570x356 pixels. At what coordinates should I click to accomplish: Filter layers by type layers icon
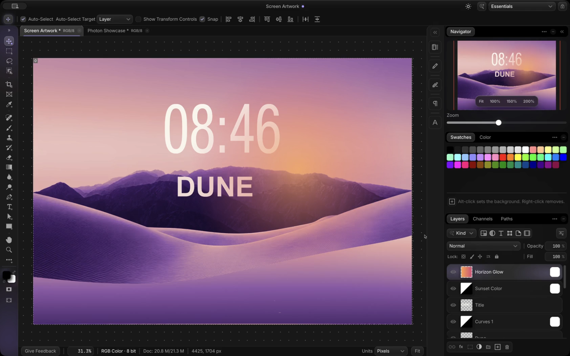501,233
